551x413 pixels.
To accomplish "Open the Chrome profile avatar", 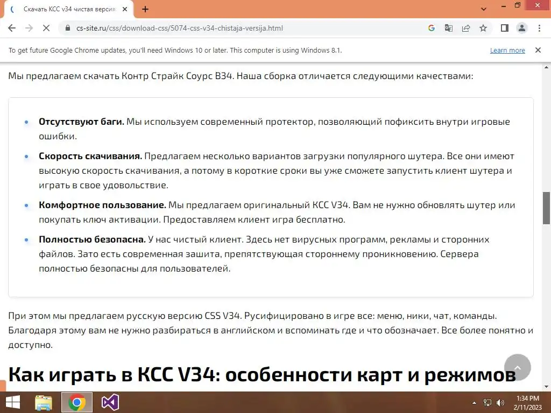I will click(x=522, y=28).
